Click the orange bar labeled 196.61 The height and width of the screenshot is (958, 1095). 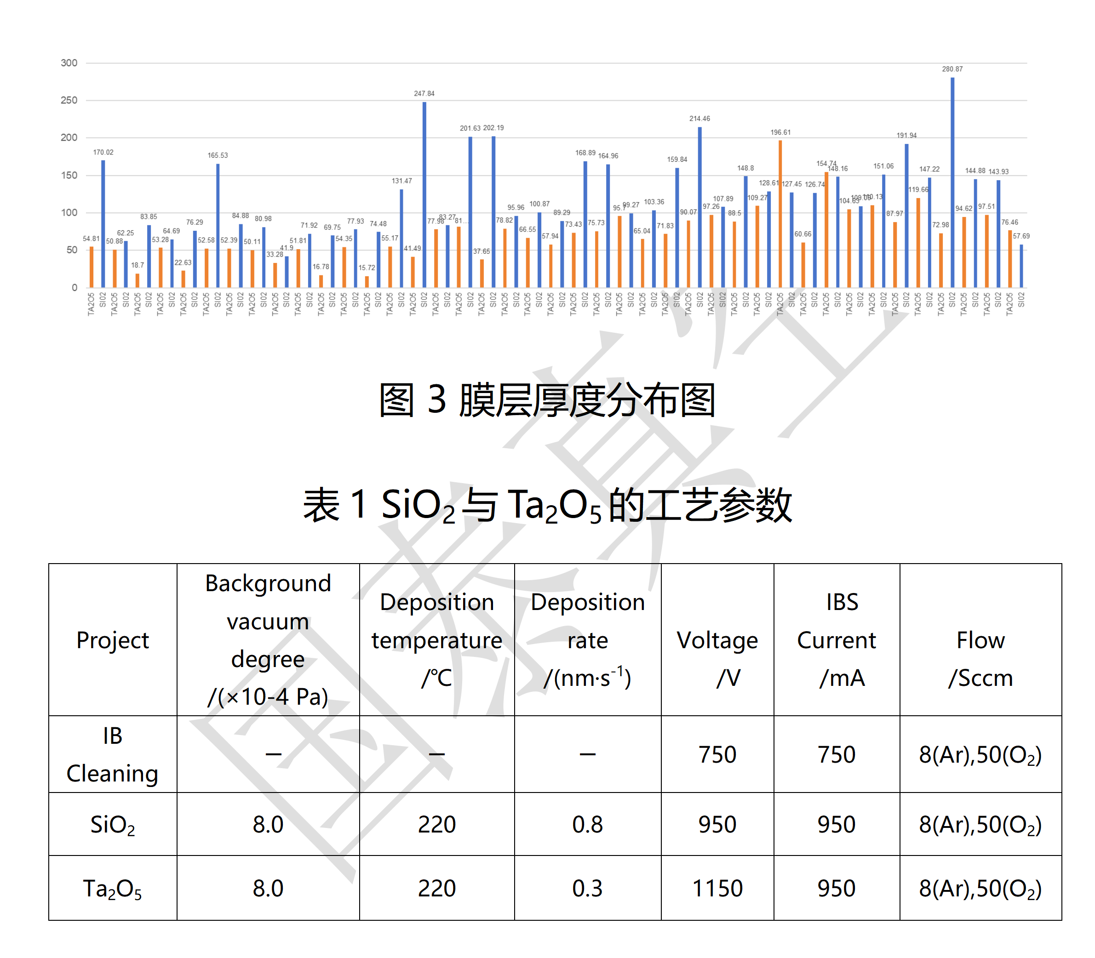point(780,214)
